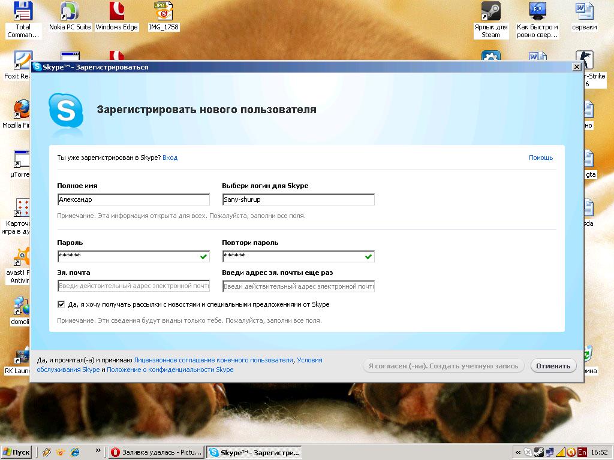The image size is (614, 460).
Task: Open Foxit Reader desktop icon
Action: pyautogui.click(x=17, y=65)
